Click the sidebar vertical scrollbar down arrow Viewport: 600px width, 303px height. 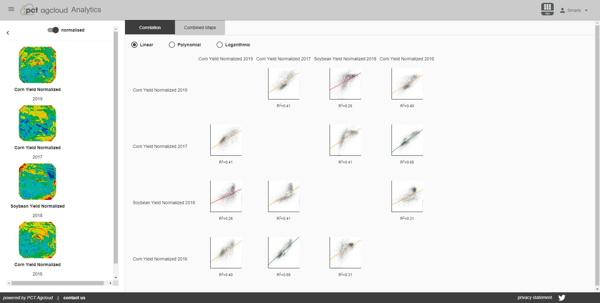(116, 278)
